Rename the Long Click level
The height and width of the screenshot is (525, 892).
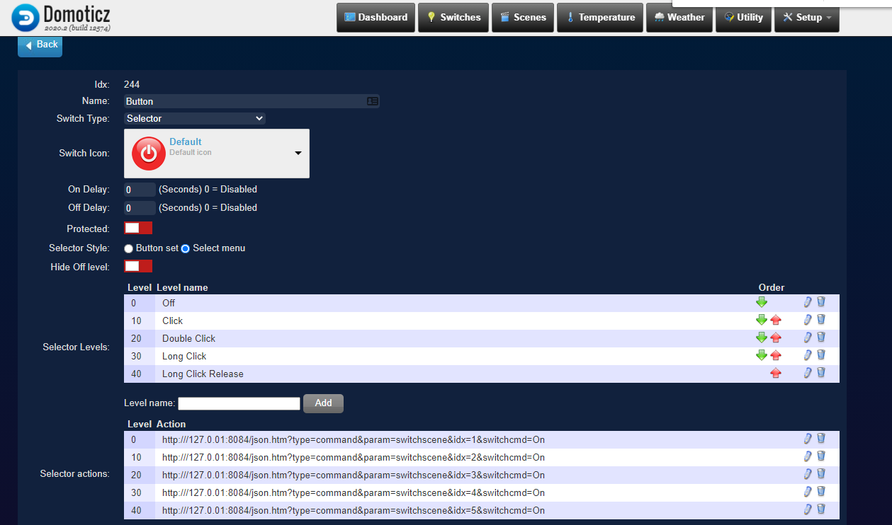(x=808, y=354)
